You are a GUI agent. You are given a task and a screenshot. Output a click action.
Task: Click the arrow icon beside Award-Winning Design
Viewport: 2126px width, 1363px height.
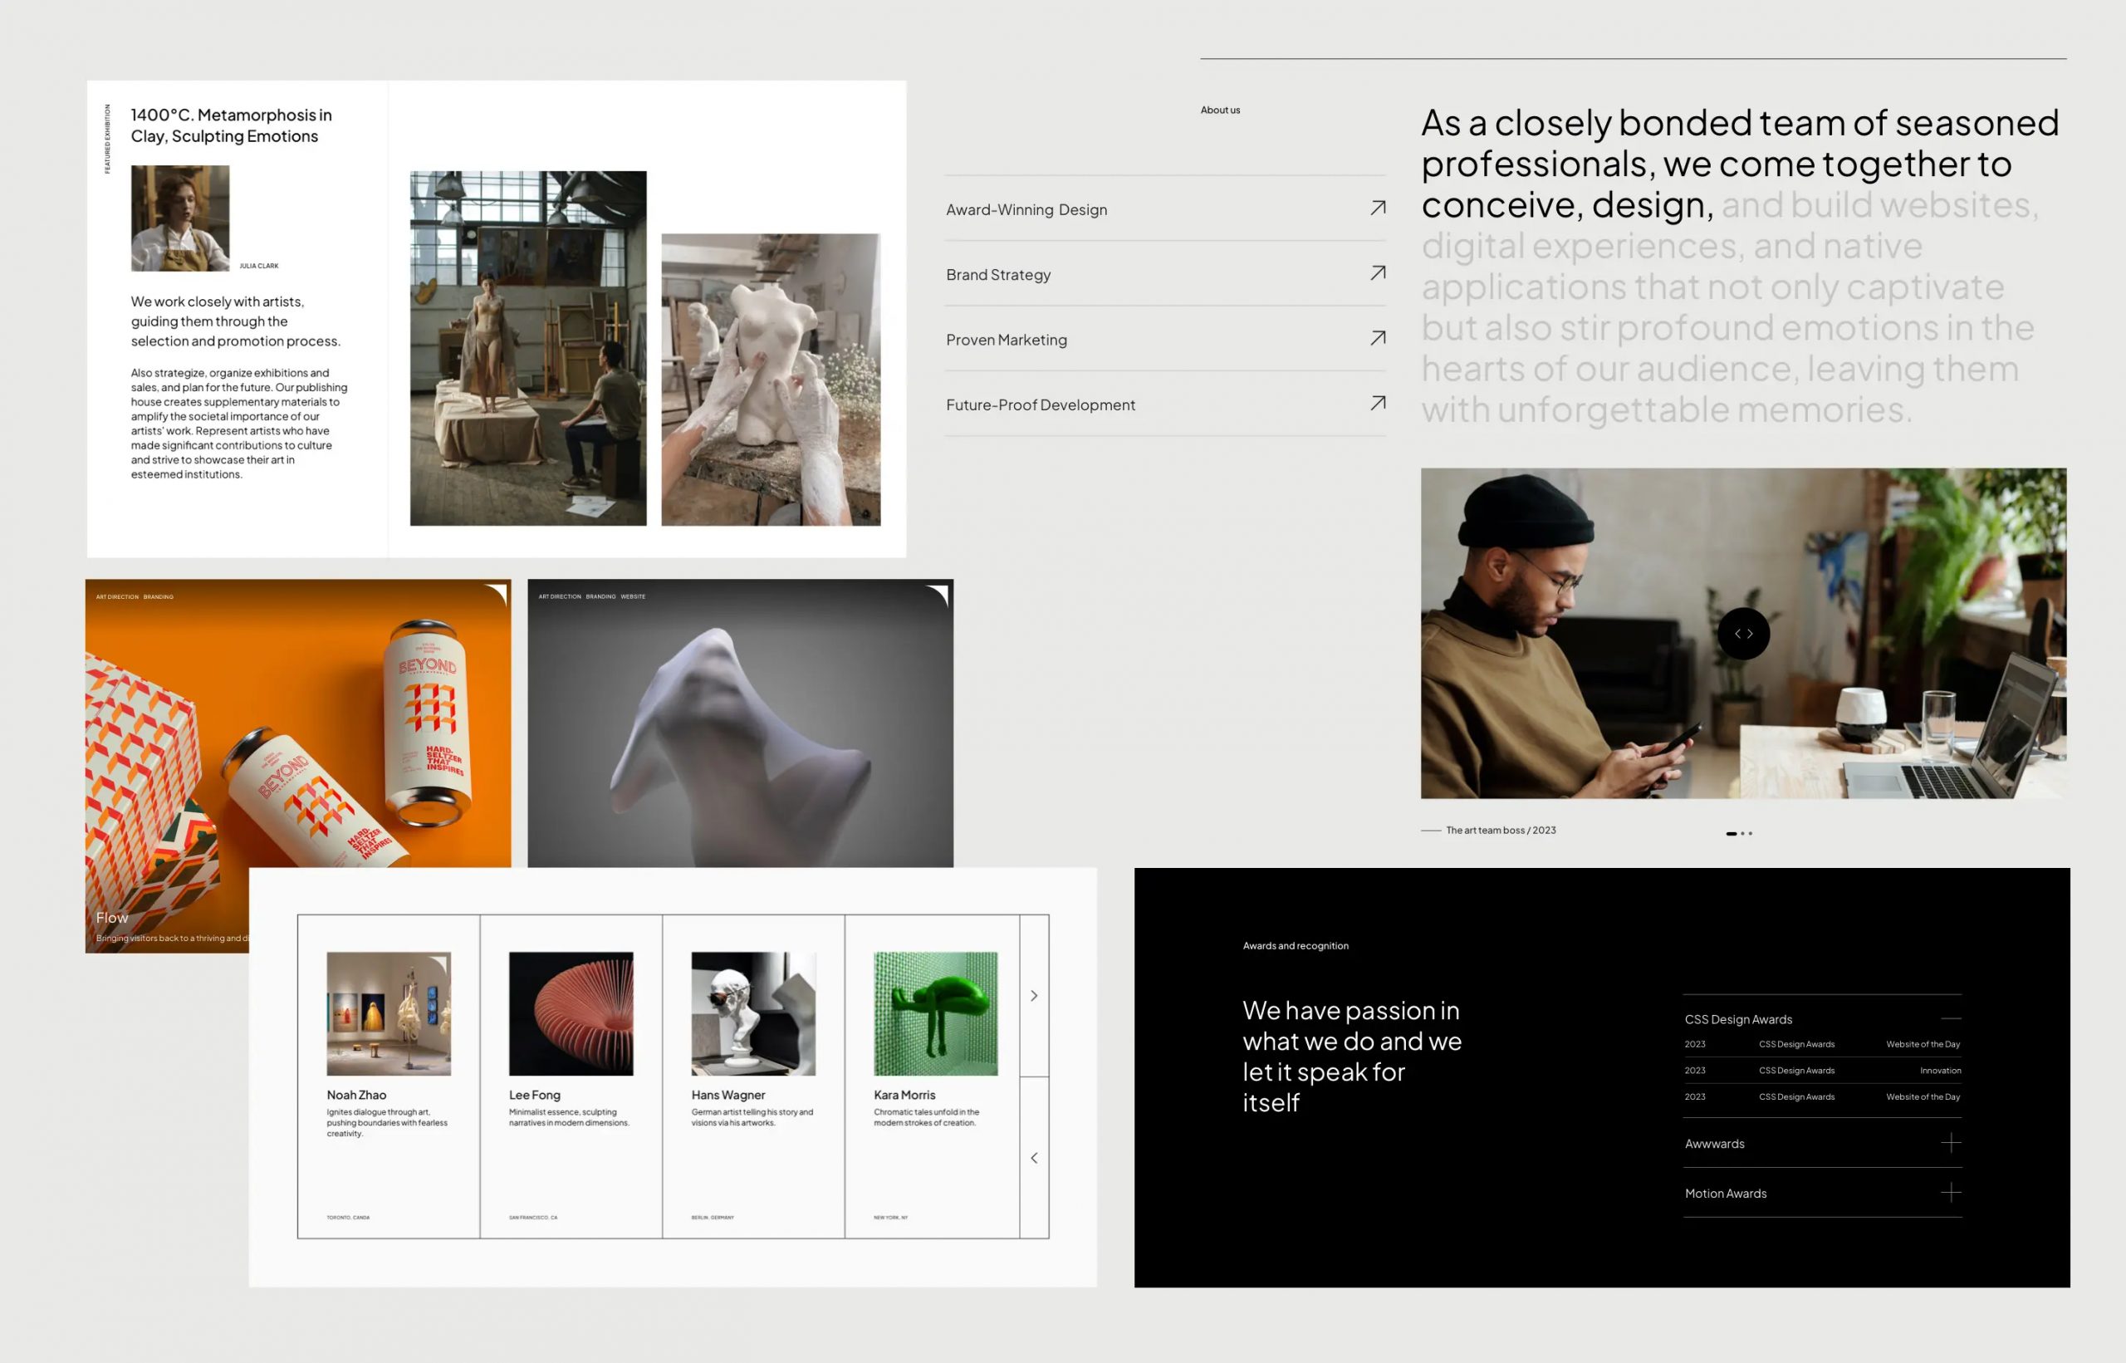click(x=1378, y=208)
